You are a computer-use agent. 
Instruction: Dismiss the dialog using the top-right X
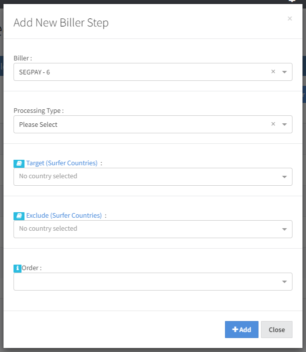pos(289,18)
